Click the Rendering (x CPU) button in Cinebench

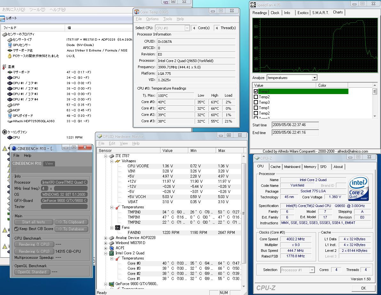tap(34, 251)
